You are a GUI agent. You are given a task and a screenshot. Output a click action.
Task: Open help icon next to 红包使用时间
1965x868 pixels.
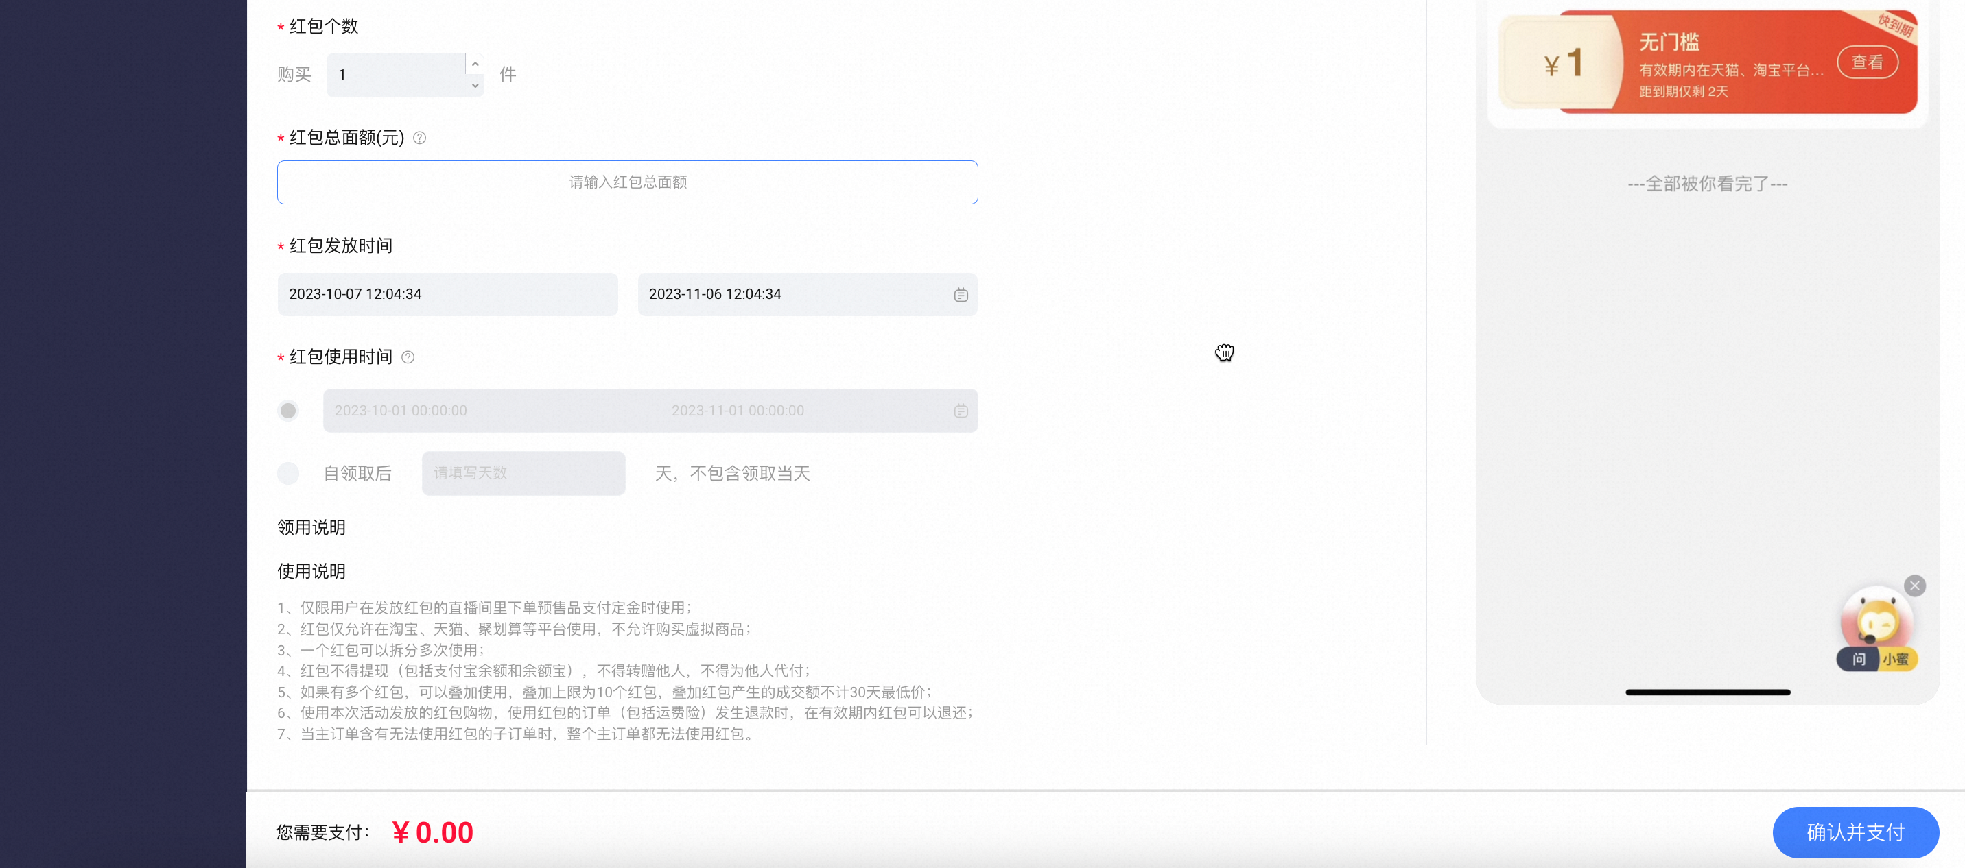(x=408, y=357)
